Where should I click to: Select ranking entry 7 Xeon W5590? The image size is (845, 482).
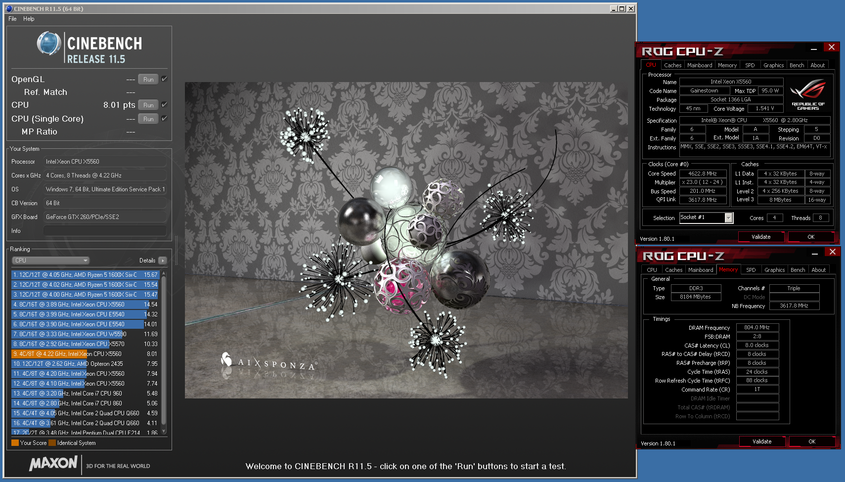(x=85, y=334)
